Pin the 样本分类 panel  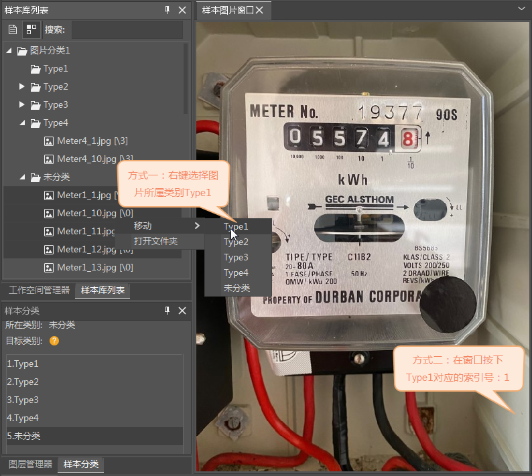(x=168, y=311)
